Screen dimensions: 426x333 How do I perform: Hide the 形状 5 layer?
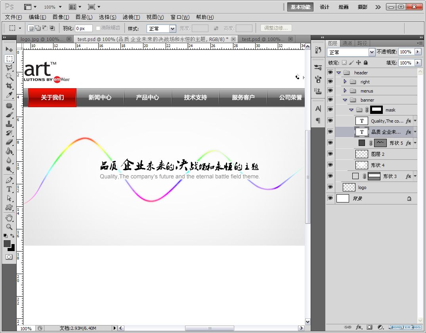330,143
